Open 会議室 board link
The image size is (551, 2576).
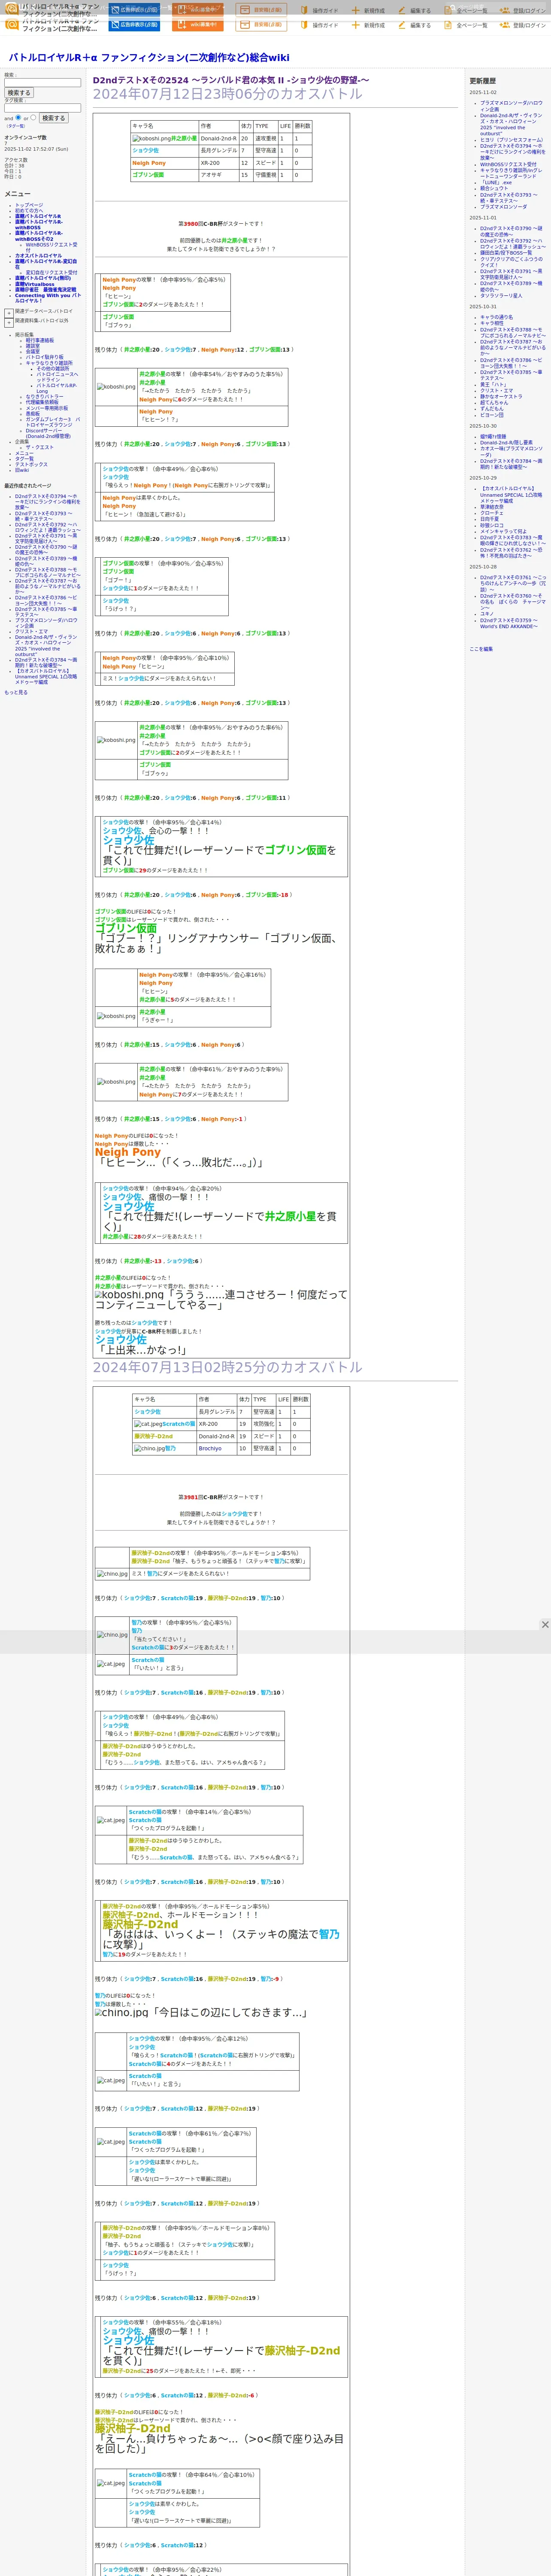tap(33, 351)
